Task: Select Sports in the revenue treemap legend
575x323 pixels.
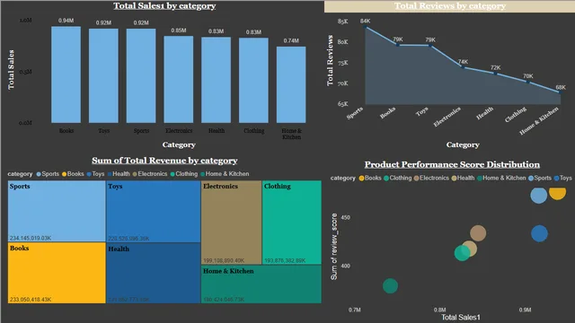Action: point(48,174)
